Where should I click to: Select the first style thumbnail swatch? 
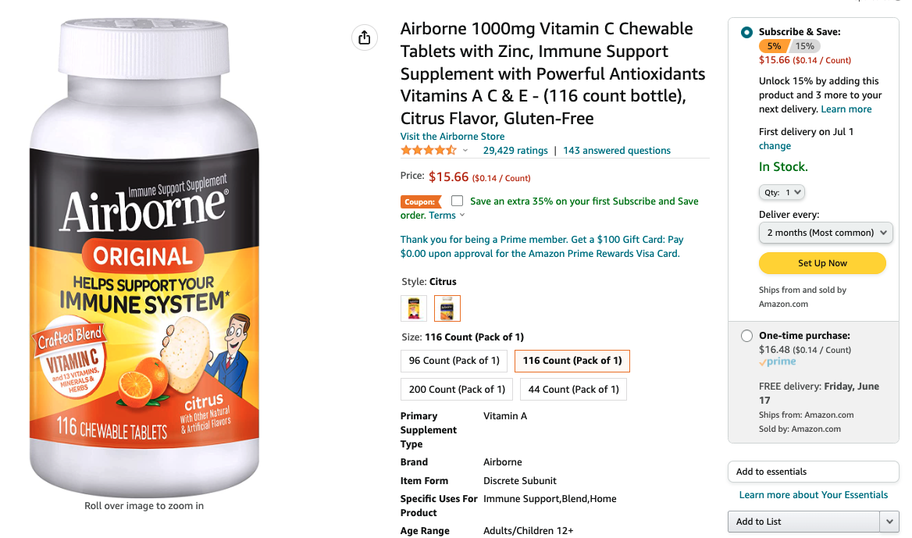(x=414, y=308)
